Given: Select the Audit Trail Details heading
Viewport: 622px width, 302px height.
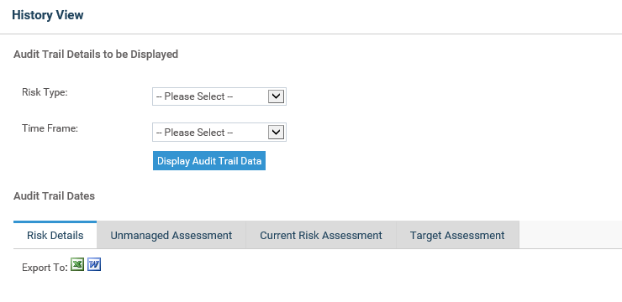Looking at the screenshot, I should (96, 55).
